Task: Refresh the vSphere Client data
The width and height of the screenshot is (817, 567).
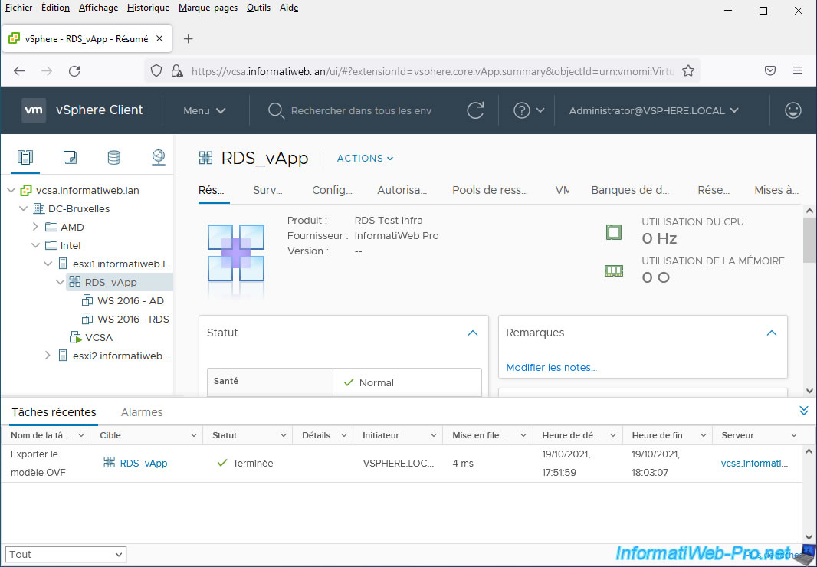Action: click(x=475, y=110)
